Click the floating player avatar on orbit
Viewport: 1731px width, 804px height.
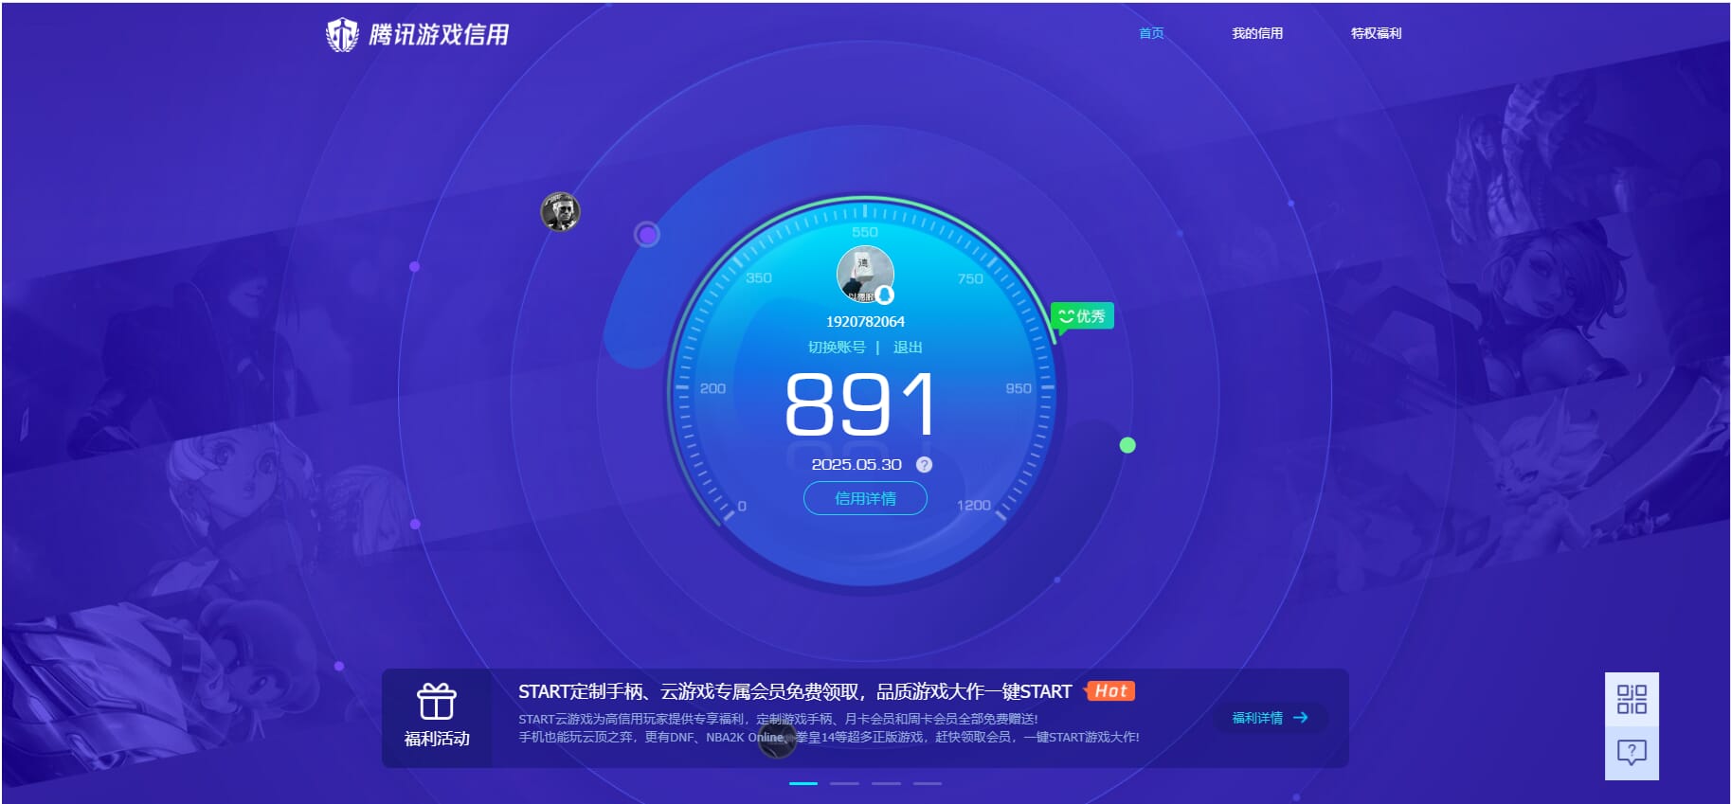560,211
